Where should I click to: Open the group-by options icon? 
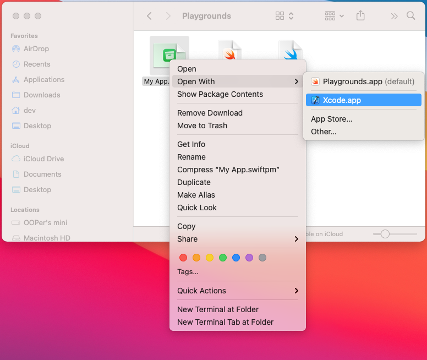[x=330, y=16]
